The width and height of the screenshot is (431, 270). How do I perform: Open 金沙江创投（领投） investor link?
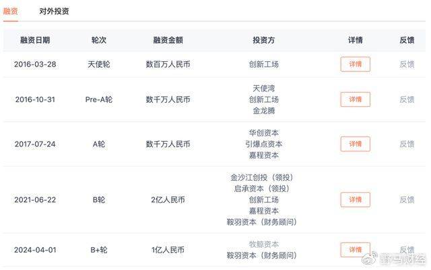(262, 177)
